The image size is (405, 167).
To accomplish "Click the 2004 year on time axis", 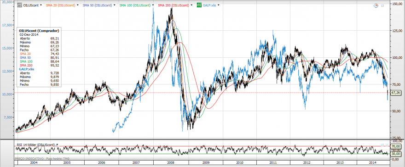I will (34, 162).
